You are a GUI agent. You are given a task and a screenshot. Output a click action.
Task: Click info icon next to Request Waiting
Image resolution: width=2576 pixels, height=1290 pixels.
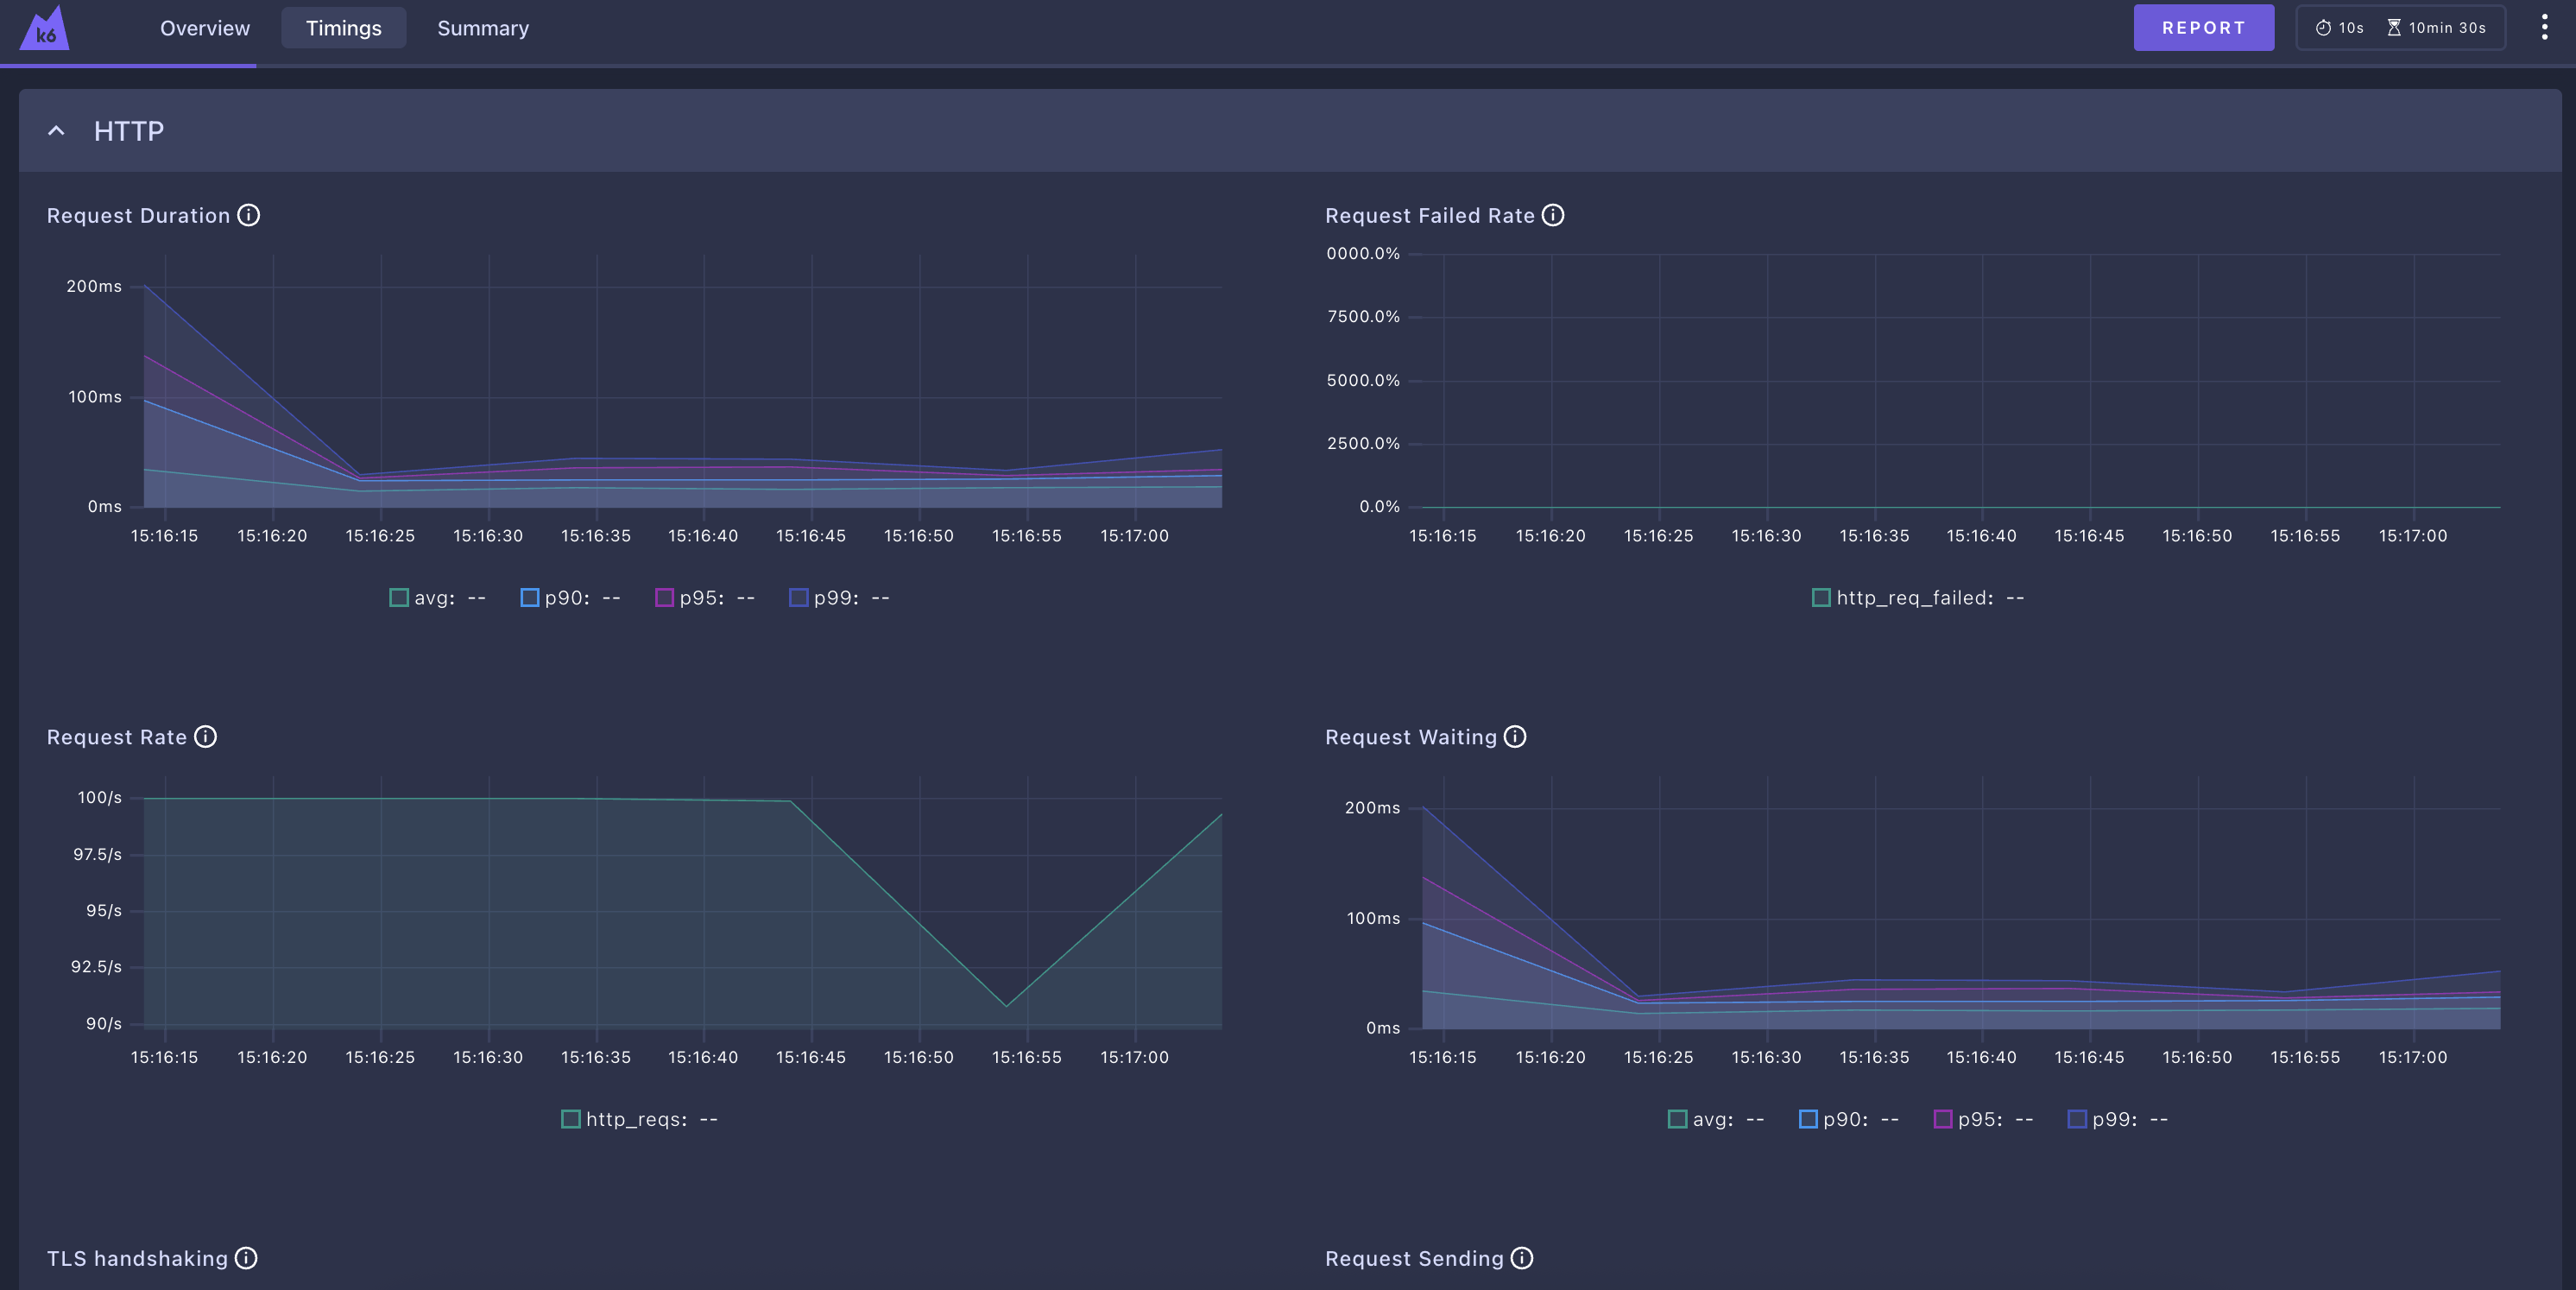[x=1515, y=737]
